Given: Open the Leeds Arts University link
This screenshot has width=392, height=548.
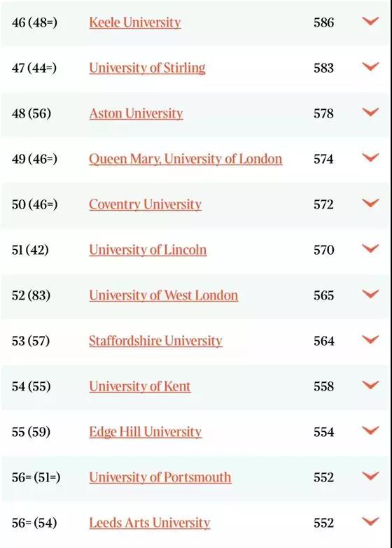Looking at the screenshot, I should pyautogui.click(x=150, y=523).
